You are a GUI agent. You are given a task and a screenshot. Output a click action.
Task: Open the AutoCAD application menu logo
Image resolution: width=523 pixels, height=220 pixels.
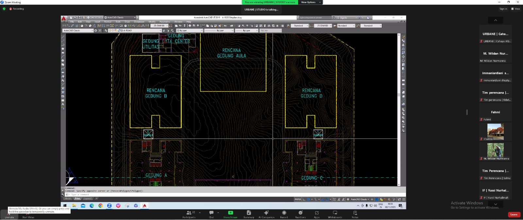click(x=64, y=19)
